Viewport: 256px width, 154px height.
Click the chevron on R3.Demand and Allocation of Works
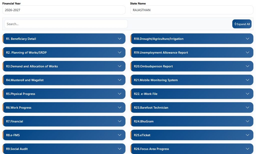(119, 66)
